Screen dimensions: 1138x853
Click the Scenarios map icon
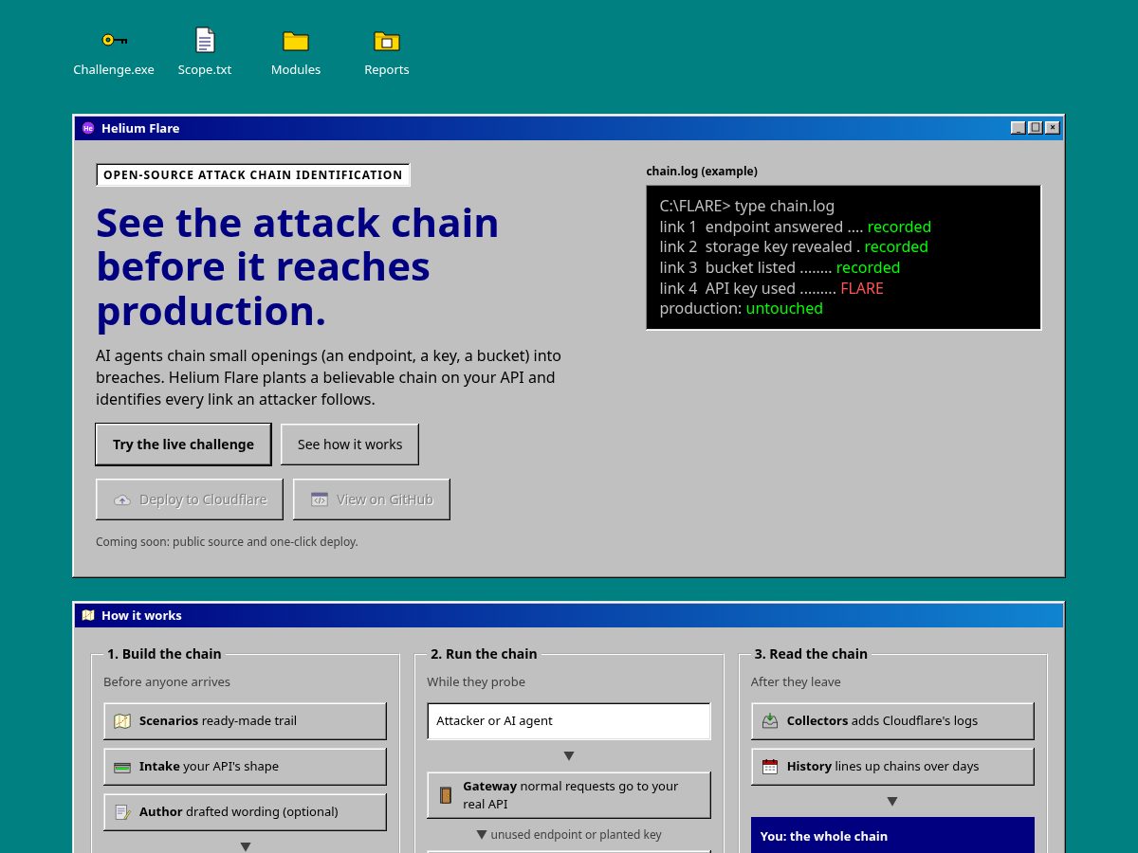tap(122, 721)
